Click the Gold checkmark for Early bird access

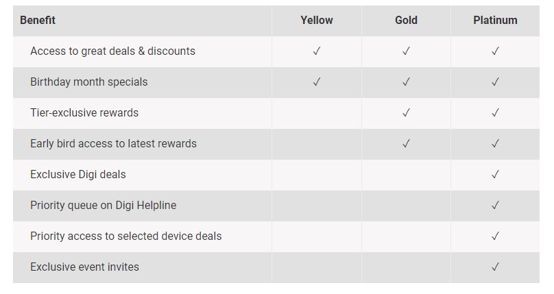[406, 144]
